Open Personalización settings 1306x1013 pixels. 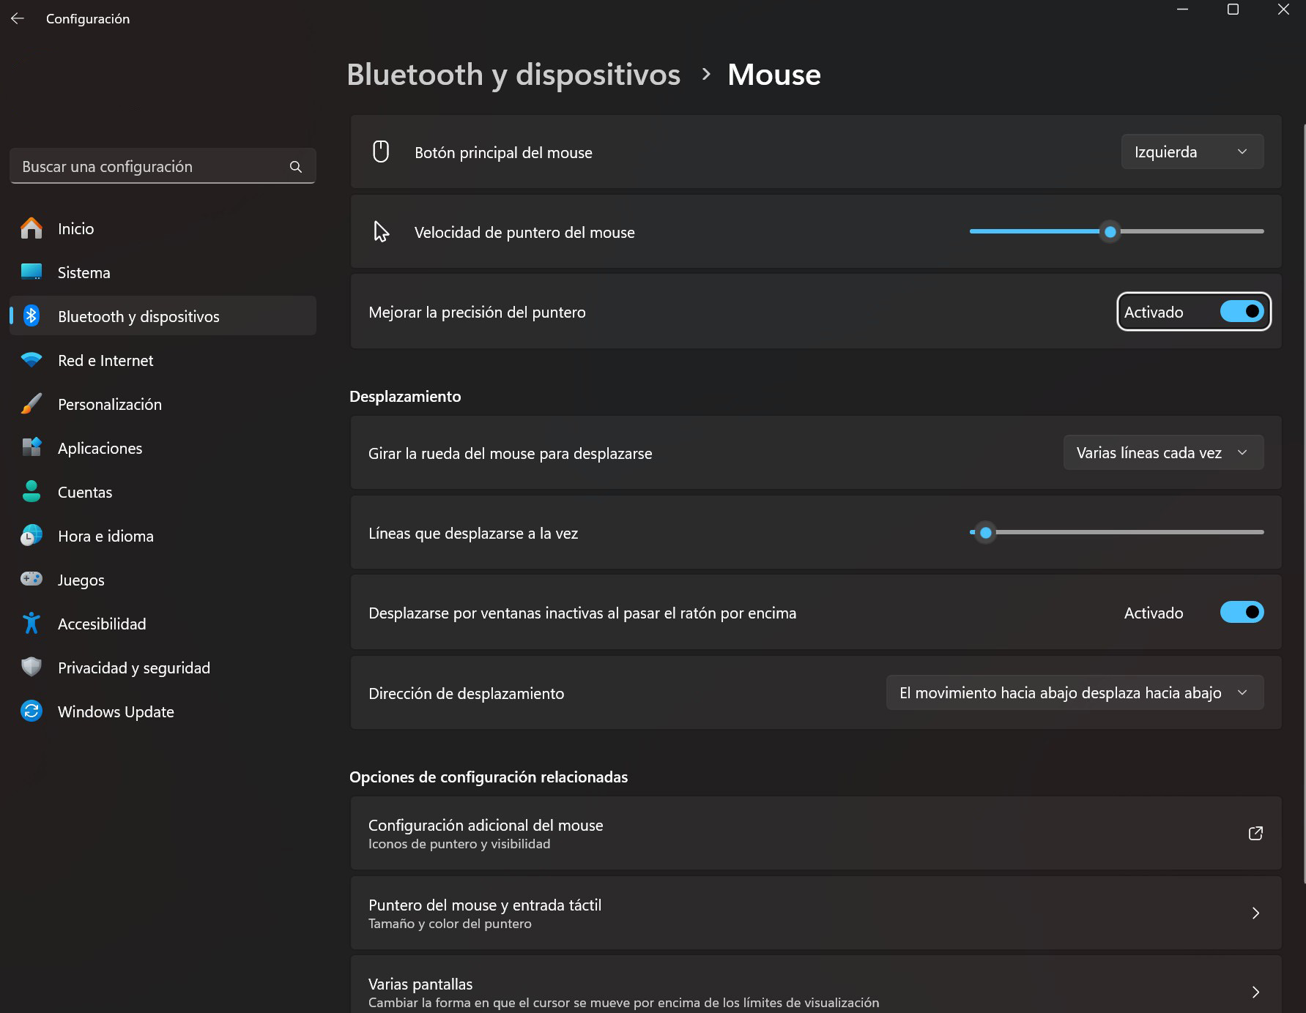tap(163, 404)
